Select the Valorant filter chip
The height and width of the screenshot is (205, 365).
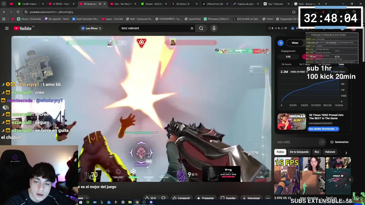click(330, 152)
